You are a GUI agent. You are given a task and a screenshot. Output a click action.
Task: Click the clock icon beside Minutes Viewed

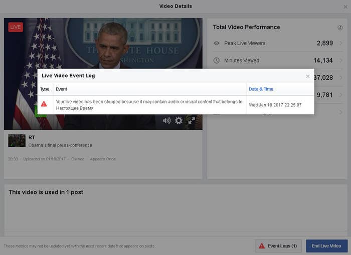click(x=216, y=61)
